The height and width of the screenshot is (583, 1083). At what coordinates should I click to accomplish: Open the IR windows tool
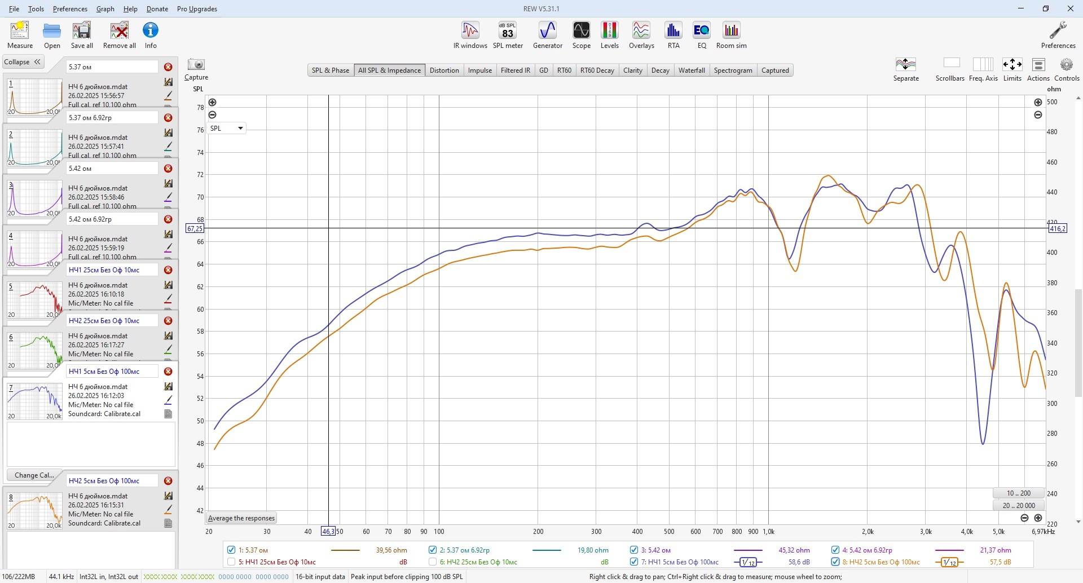pyautogui.click(x=470, y=35)
